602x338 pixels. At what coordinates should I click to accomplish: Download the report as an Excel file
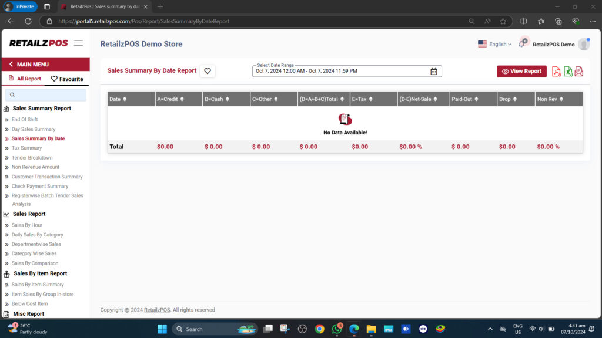pyautogui.click(x=568, y=71)
